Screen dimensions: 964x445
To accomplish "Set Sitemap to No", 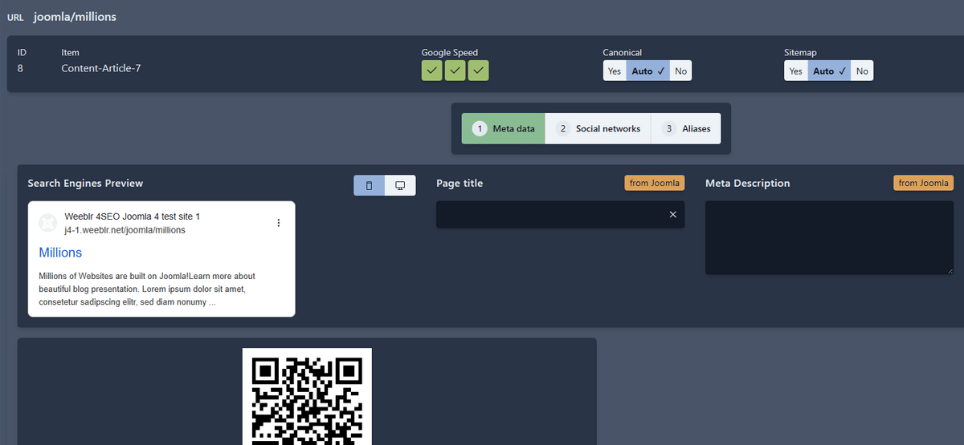I will (x=862, y=71).
